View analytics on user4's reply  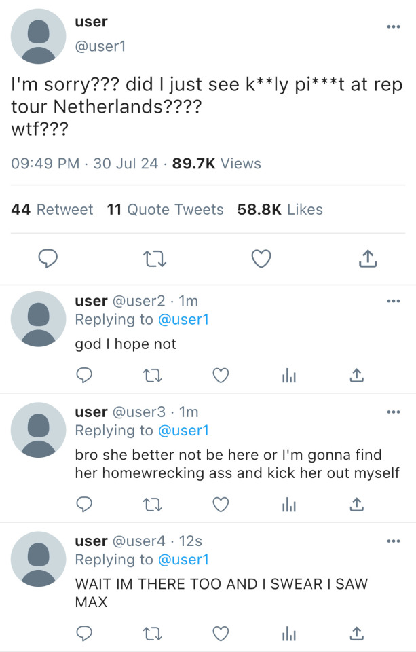(x=289, y=633)
